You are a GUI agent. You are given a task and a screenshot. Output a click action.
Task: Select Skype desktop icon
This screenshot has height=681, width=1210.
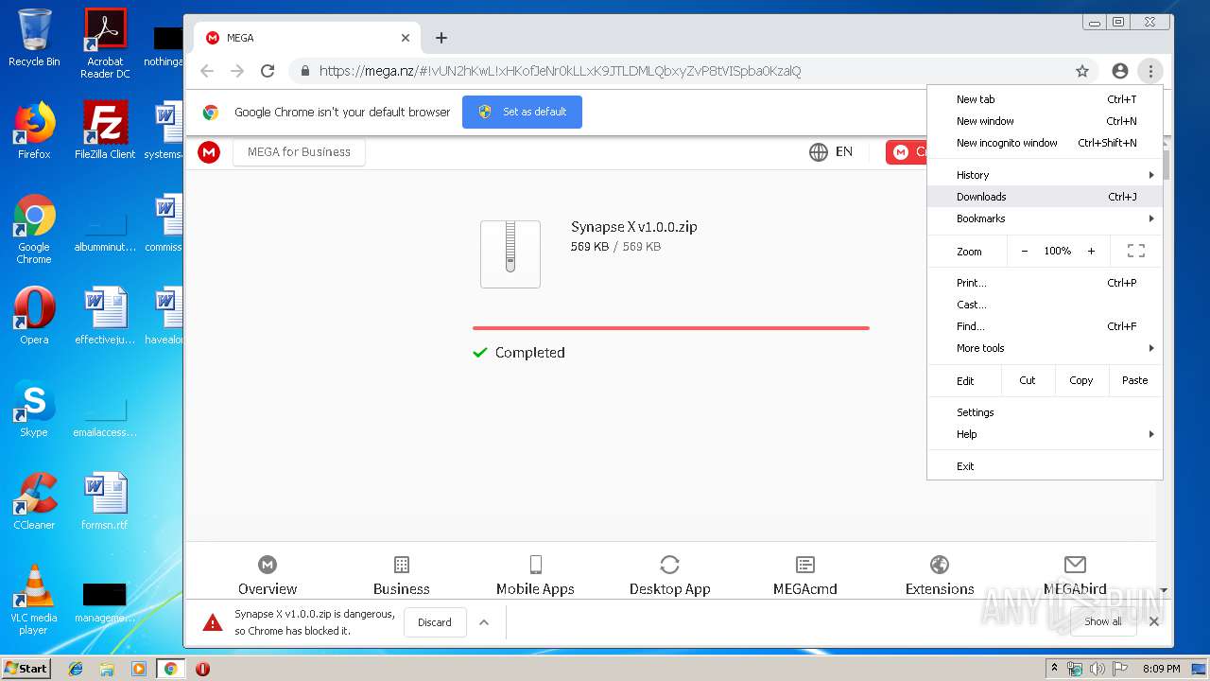point(34,408)
